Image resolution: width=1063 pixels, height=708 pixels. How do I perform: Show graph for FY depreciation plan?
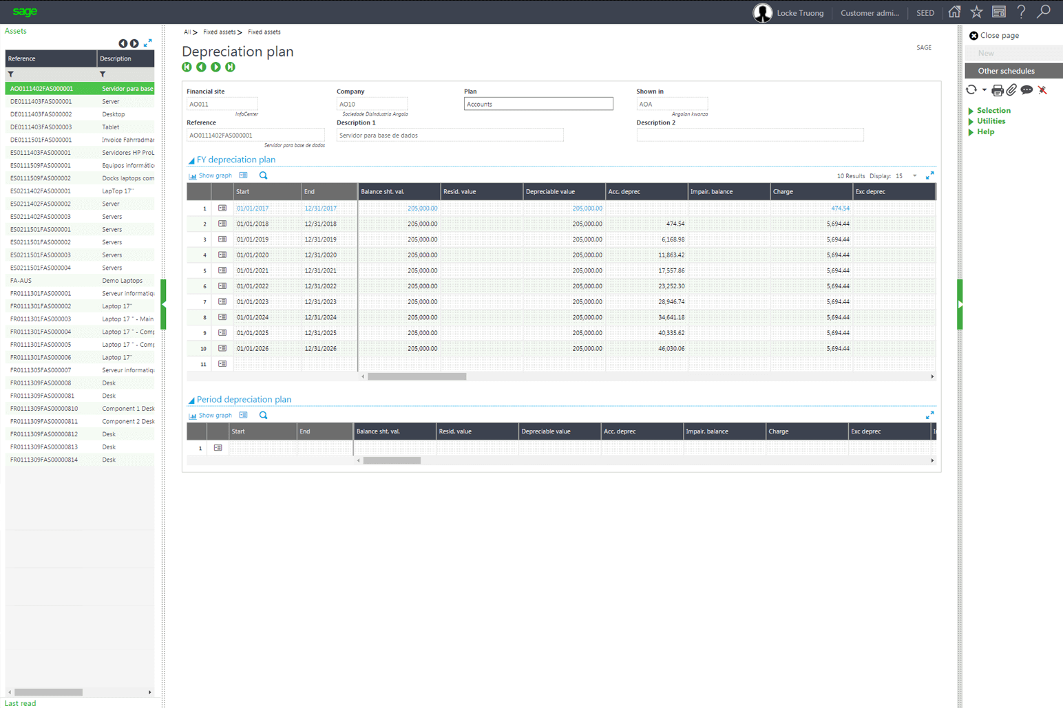[211, 175]
